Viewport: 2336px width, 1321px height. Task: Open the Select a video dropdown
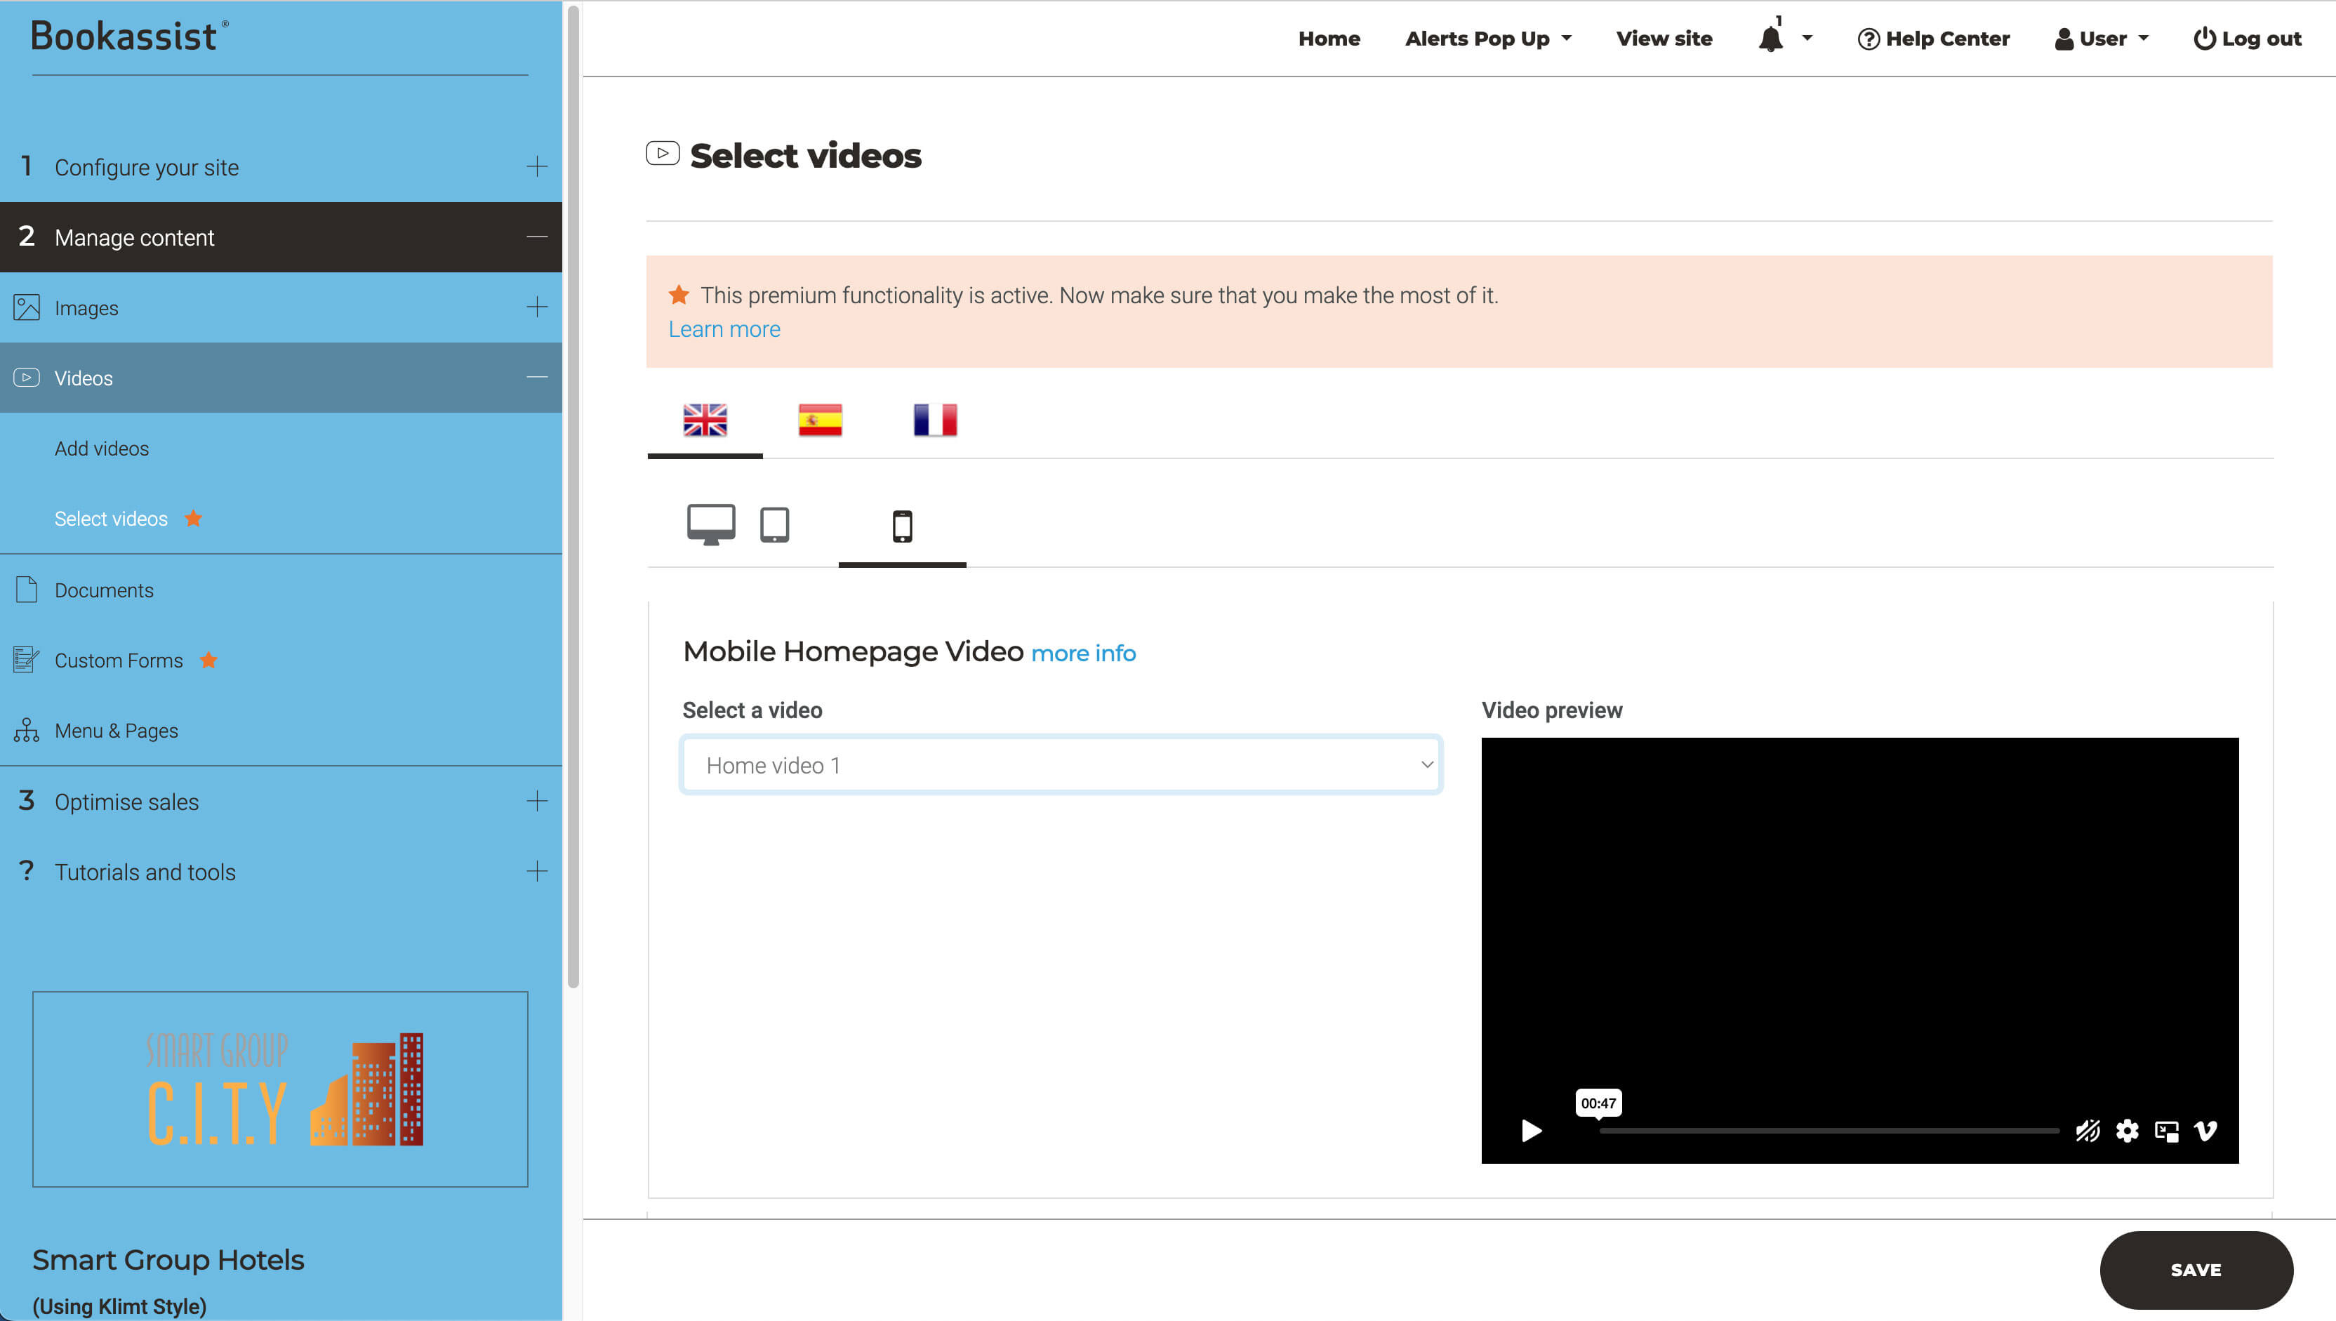(x=1061, y=765)
